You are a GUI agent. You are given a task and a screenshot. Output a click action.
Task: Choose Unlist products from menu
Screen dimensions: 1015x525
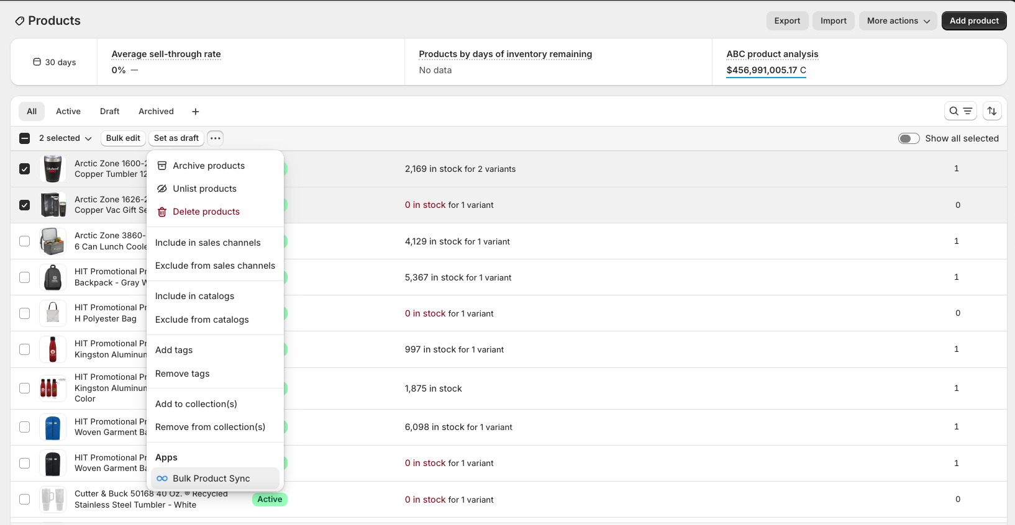click(x=215, y=189)
